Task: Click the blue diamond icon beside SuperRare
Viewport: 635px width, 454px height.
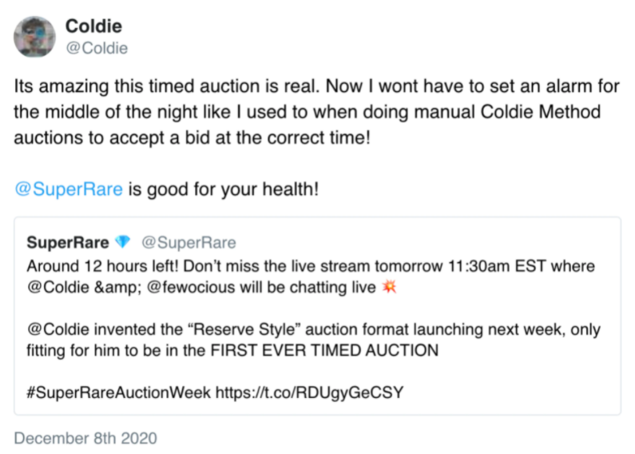Action: 123,243
